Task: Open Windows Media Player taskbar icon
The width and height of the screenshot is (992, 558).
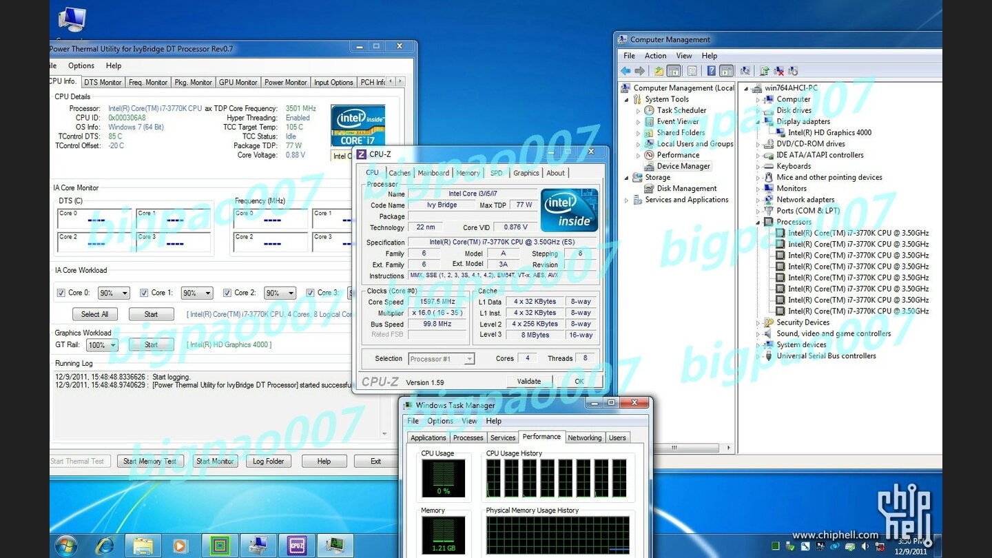Action: (x=180, y=546)
